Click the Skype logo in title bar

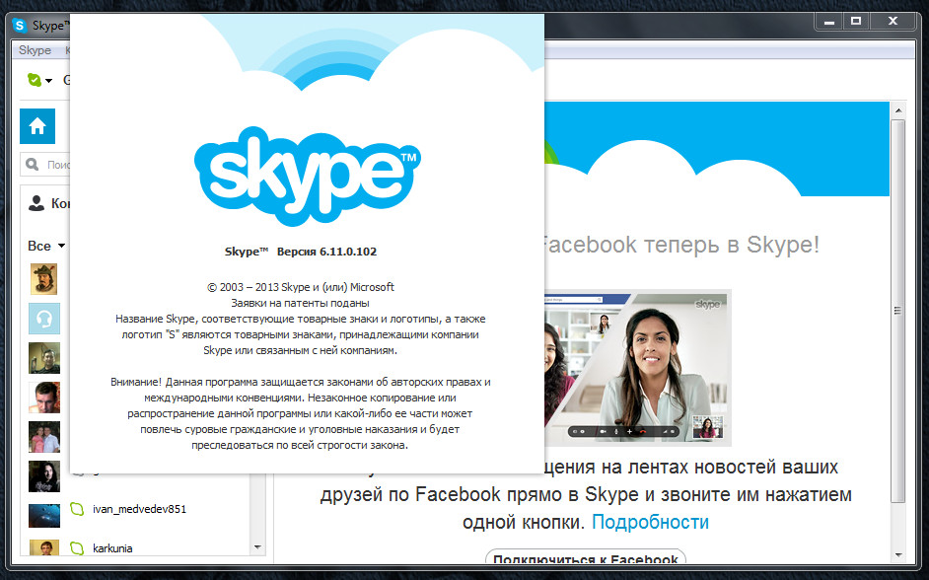click(20, 25)
